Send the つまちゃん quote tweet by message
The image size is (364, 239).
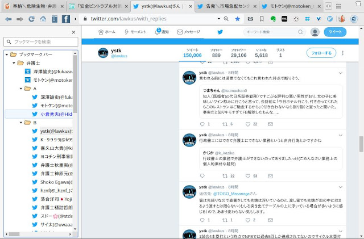(x=271, y=124)
